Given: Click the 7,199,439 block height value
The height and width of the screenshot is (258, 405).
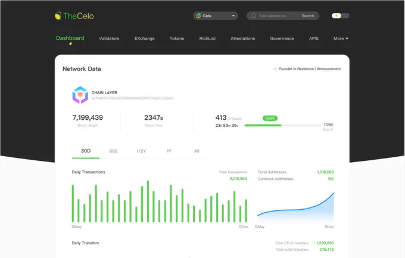Looking at the screenshot, I should point(88,117).
